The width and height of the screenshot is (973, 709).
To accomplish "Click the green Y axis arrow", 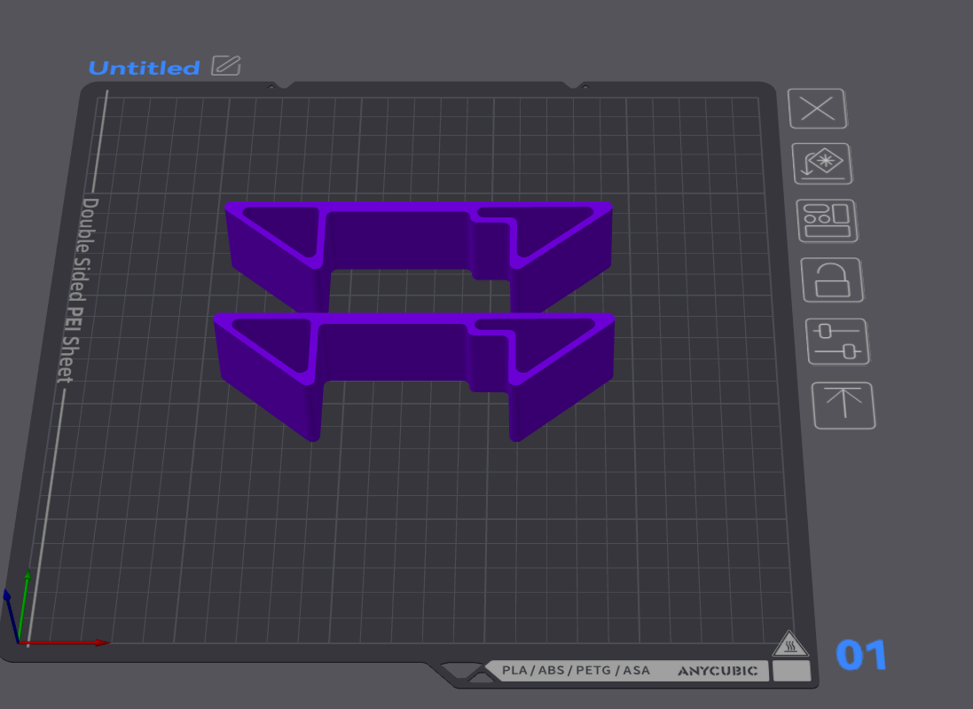I will point(24,604).
